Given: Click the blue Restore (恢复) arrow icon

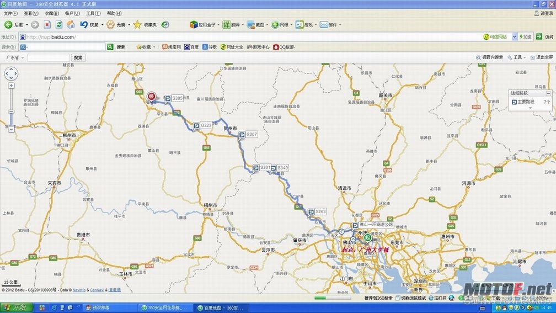Looking at the screenshot, I should (x=84, y=24).
